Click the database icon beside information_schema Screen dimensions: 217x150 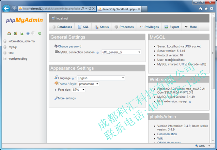(x=5, y=41)
